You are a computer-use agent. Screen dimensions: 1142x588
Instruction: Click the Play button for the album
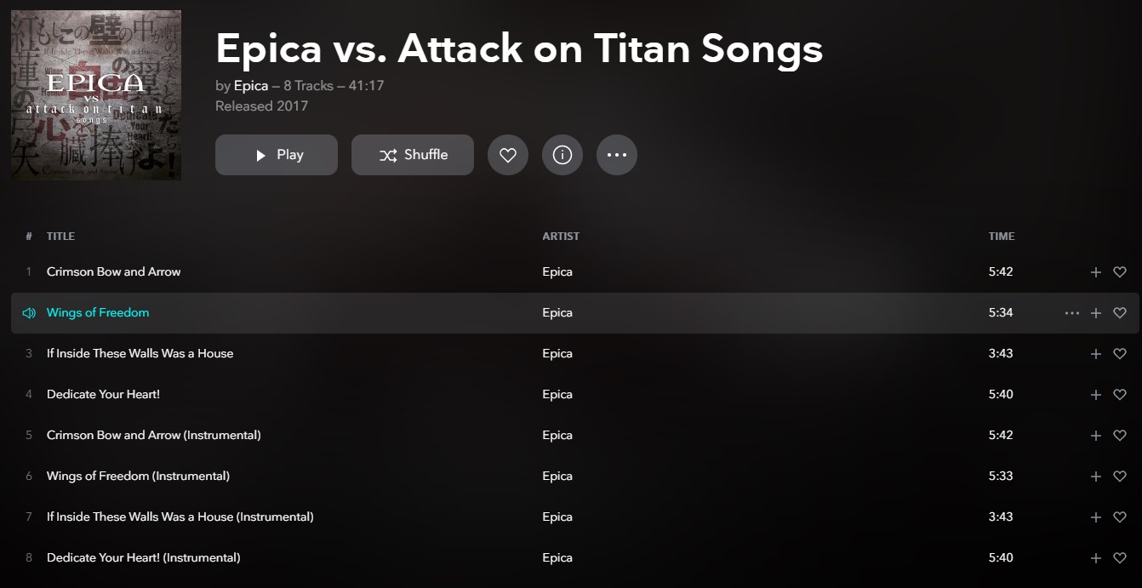tap(277, 155)
